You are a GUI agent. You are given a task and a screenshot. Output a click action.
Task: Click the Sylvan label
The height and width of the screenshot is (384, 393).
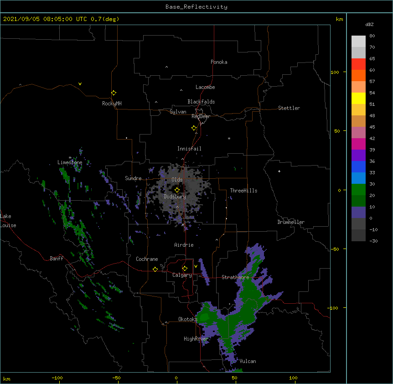coord(178,112)
